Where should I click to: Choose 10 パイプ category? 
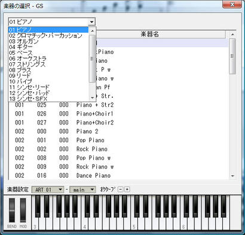(x=48, y=81)
